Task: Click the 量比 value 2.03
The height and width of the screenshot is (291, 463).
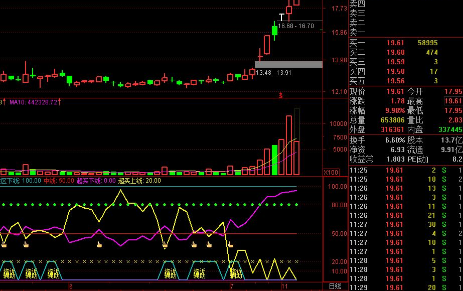Action: pyautogui.click(x=455, y=120)
